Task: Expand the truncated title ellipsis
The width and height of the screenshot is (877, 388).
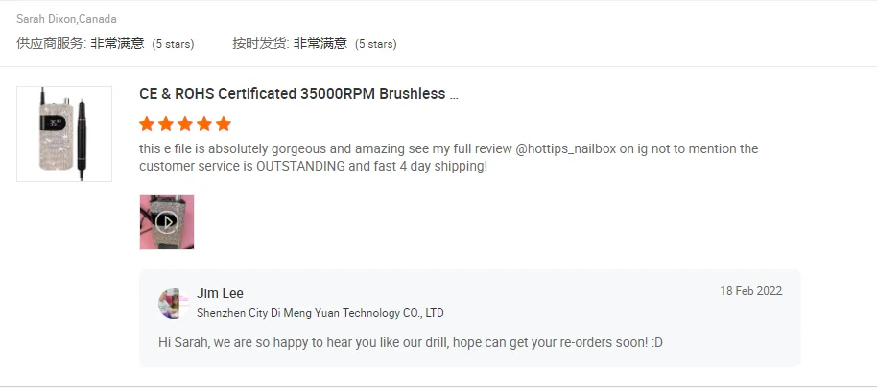Action: click(454, 95)
